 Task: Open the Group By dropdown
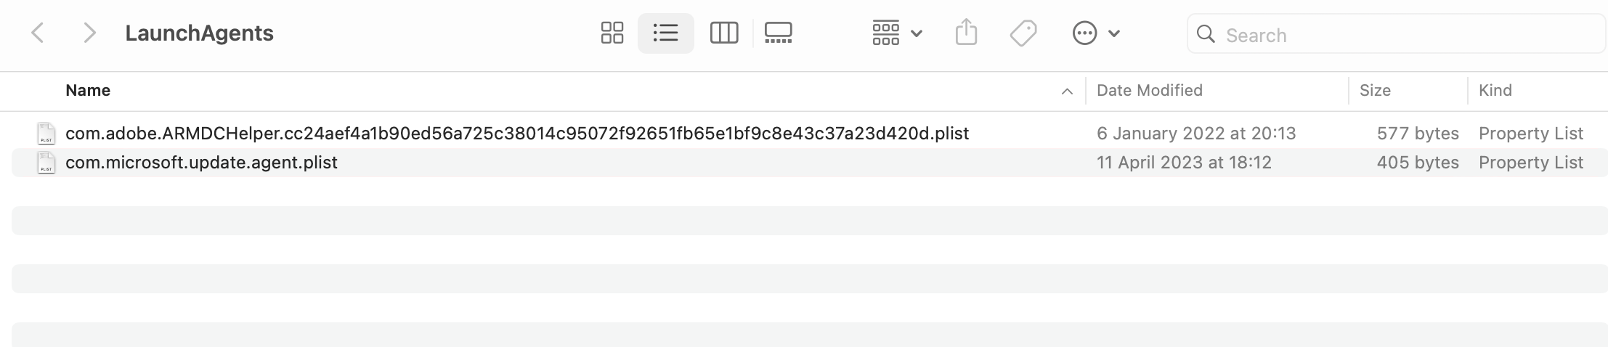tap(896, 33)
